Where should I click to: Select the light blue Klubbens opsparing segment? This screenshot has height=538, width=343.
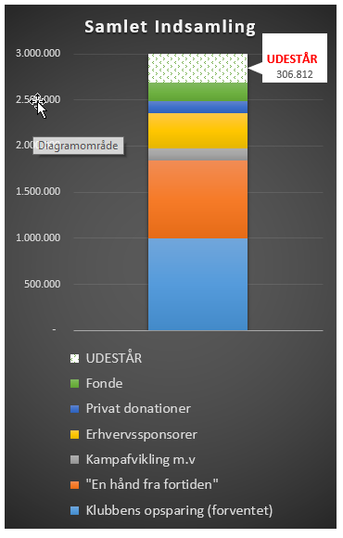[x=197, y=284]
